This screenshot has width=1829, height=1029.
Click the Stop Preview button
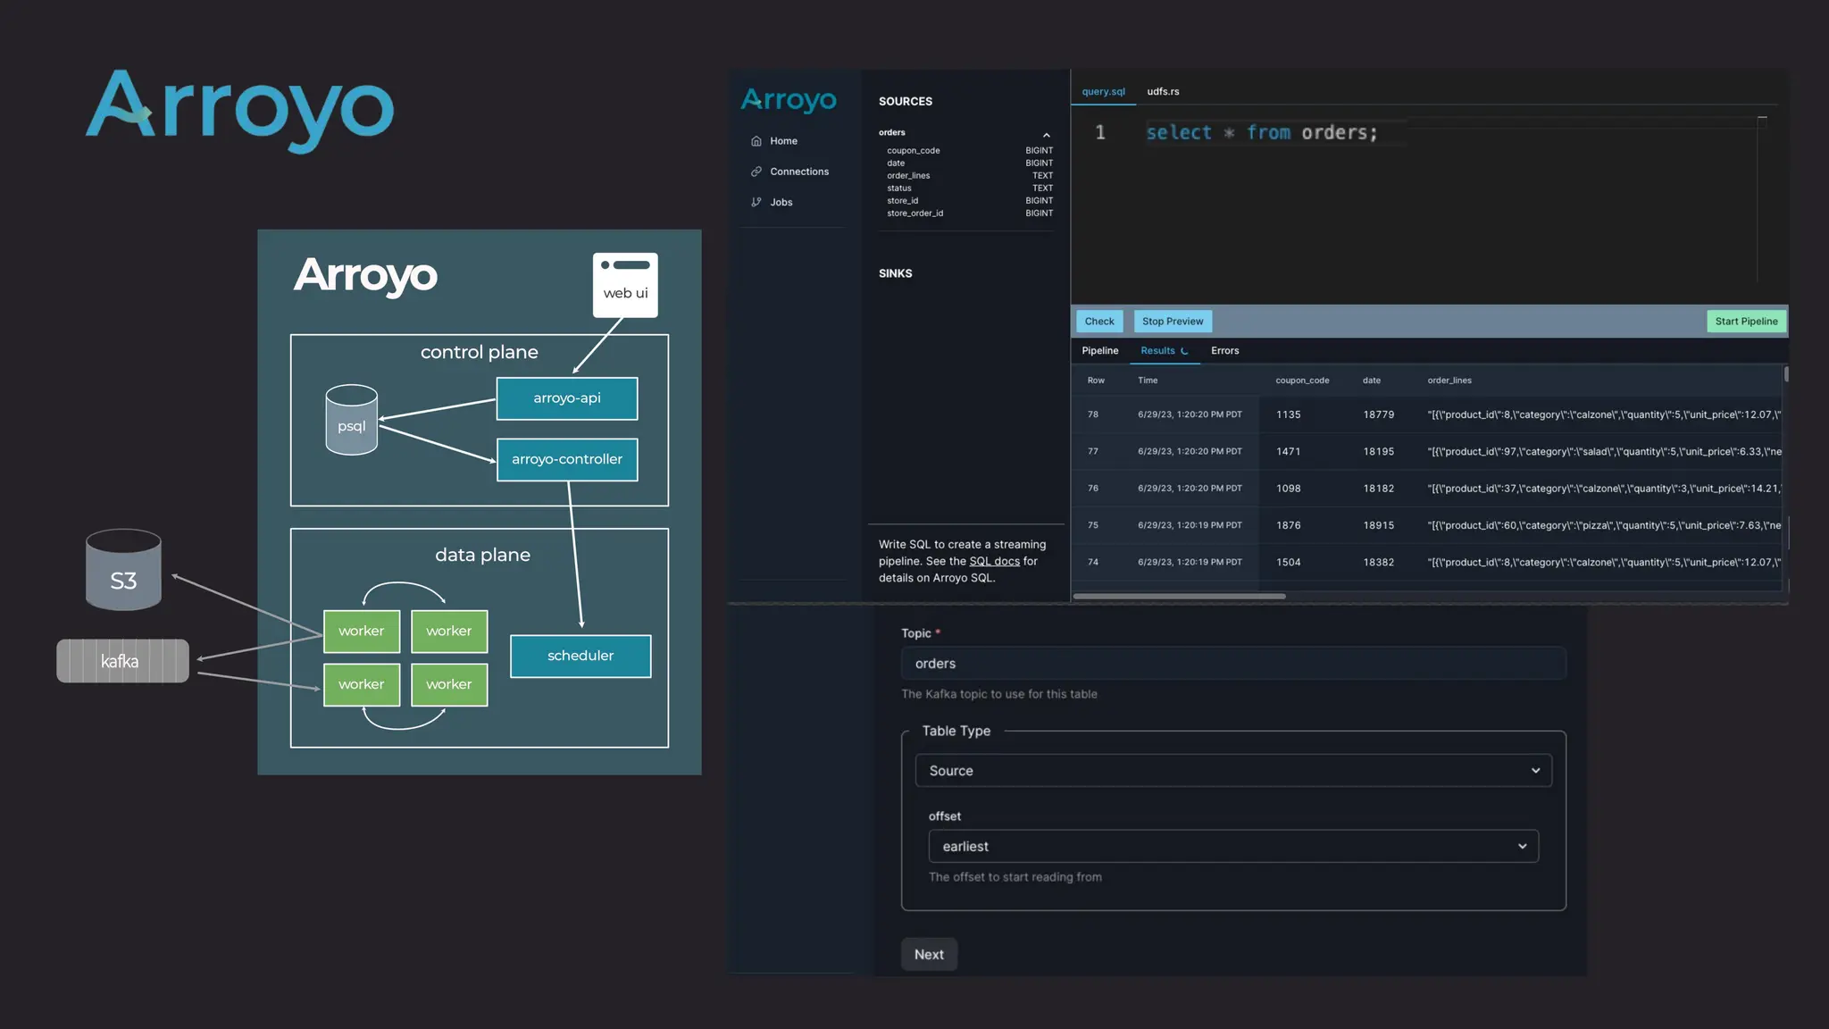(x=1172, y=322)
